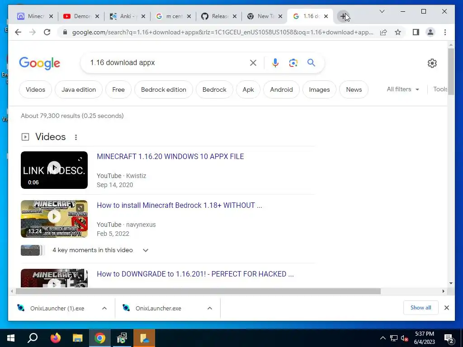Select the News filter chip
This screenshot has height=347, width=463.
(x=354, y=89)
